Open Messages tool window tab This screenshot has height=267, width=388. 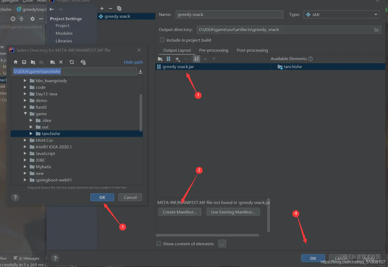coord(26,258)
